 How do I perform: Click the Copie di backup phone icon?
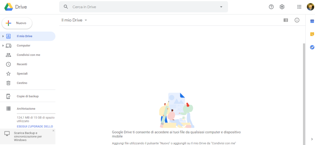pyautogui.click(x=8, y=96)
